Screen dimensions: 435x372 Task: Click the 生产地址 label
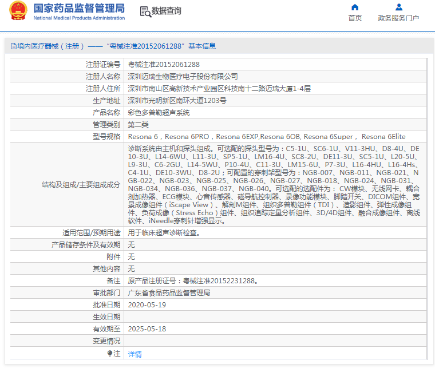click(x=106, y=100)
